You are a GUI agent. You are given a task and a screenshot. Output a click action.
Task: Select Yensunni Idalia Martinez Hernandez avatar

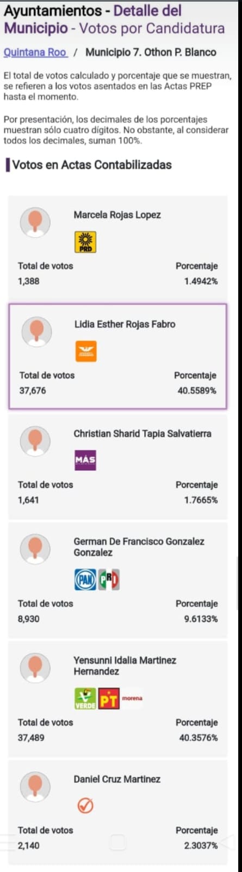click(x=35, y=667)
